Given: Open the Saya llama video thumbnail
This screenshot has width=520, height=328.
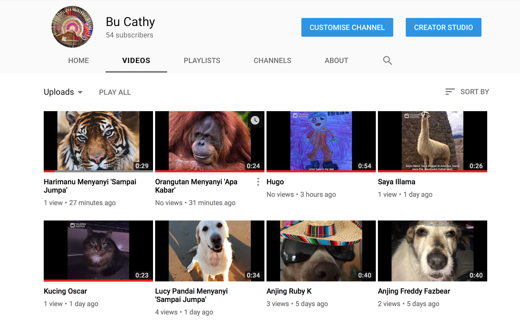Looking at the screenshot, I should click(x=432, y=141).
